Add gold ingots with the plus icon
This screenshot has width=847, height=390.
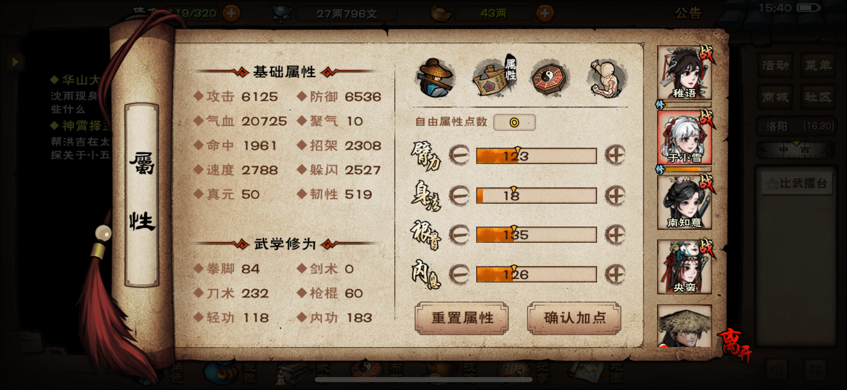pyautogui.click(x=544, y=13)
